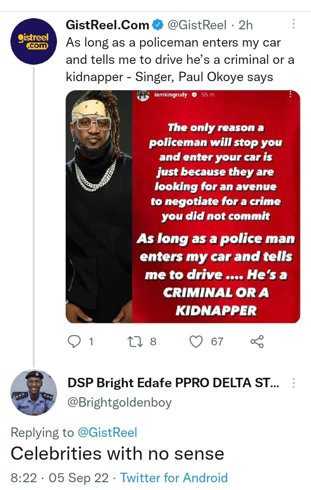
Task: Tap the share icon under tweet
Action: 257,342
